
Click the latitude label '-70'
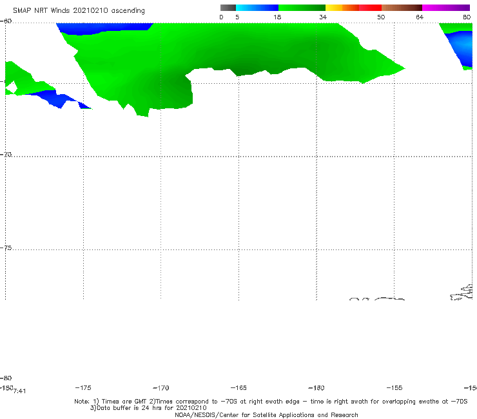pos(6,155)
